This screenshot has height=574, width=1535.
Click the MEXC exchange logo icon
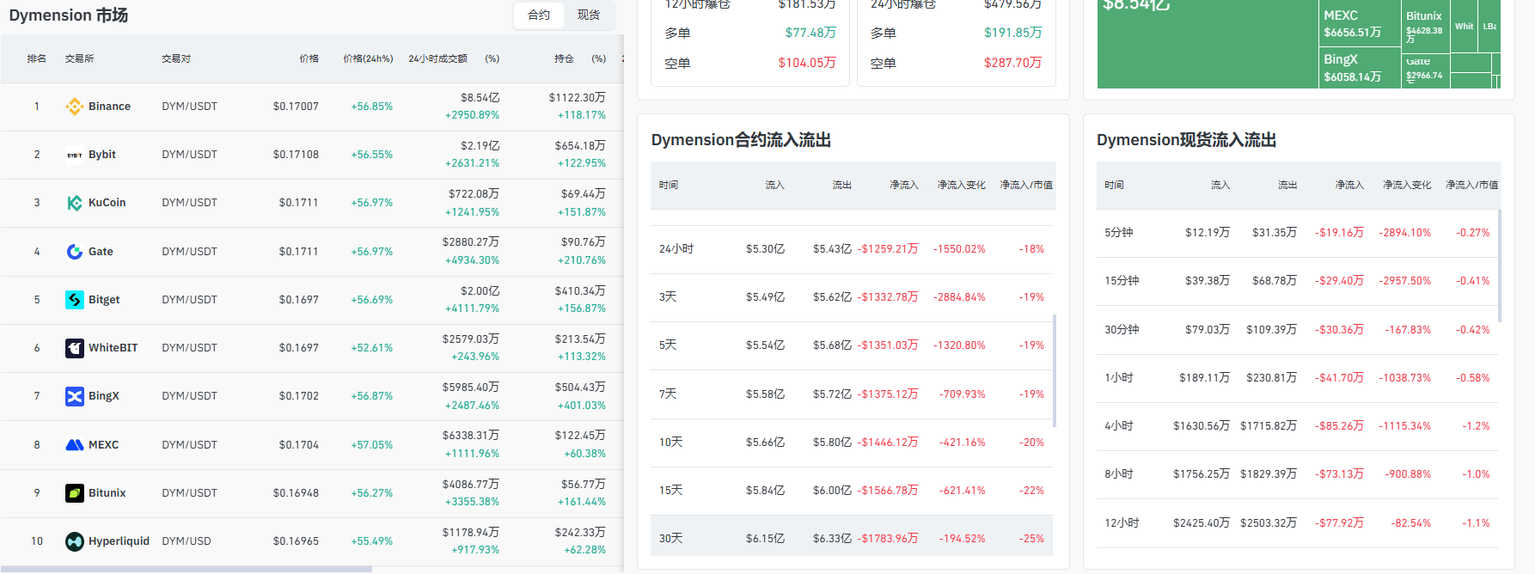(75, 445)
